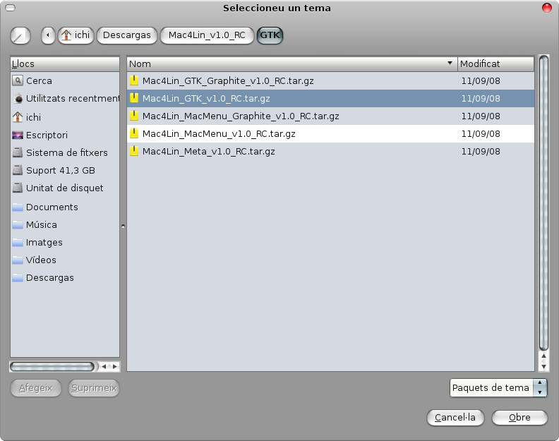This screenshot has height=441, width=559.
Task: Click the Obre button
Action: point(519,418)
